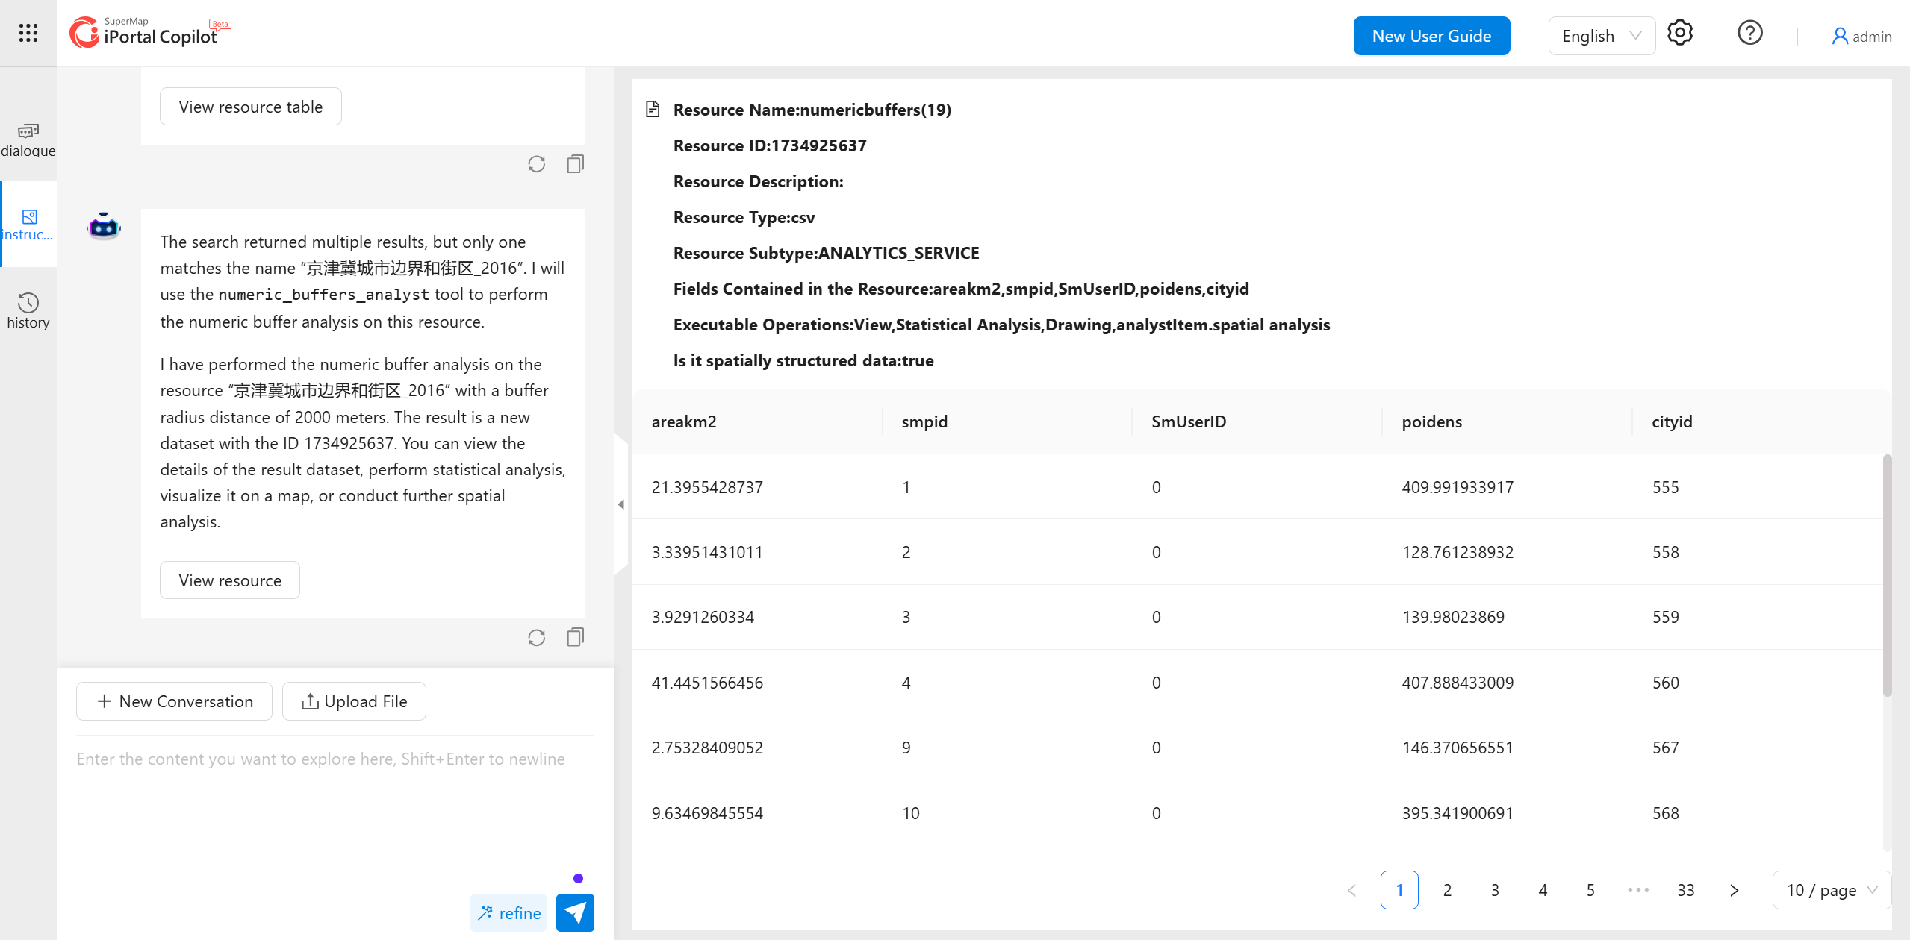The image size is (1910, 940).
Task: Go to the previous results page arrow
Action: coord(1351,890)
